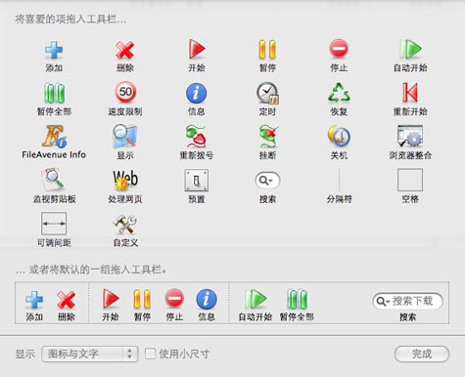This screenshot has height=377, width=465.
Task: Click the 搜索 search item in the palette
Action: pyautogui.click(x=267, y=180)
